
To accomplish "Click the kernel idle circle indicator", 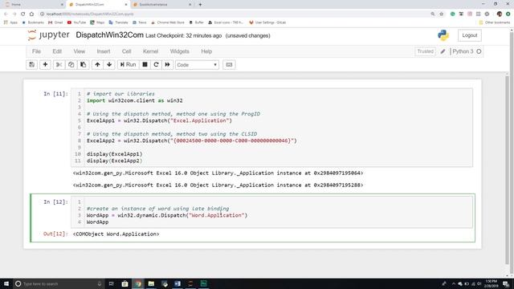I will click(479, 51).
